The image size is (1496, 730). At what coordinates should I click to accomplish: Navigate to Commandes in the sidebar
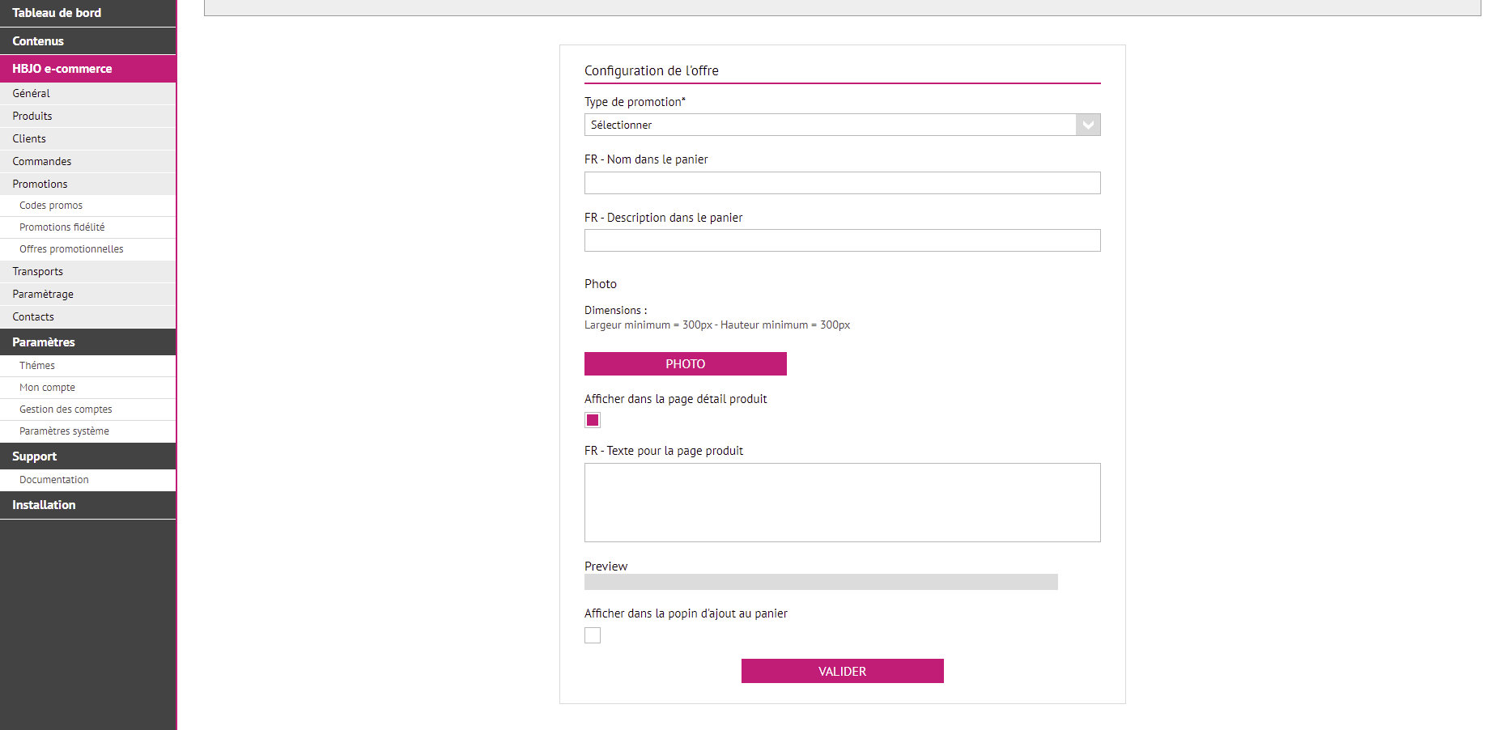pyautogui.click(x=42, y=161)
